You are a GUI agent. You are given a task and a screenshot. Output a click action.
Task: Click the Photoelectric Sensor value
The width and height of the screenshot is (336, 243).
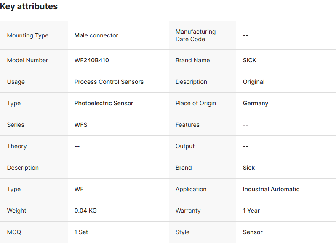(x=104, y=103)
